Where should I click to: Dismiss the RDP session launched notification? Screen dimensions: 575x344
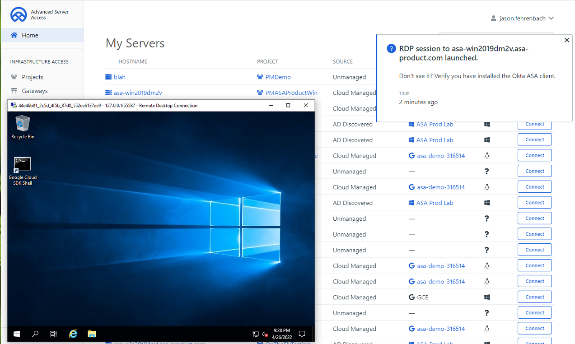click(566, 40)
